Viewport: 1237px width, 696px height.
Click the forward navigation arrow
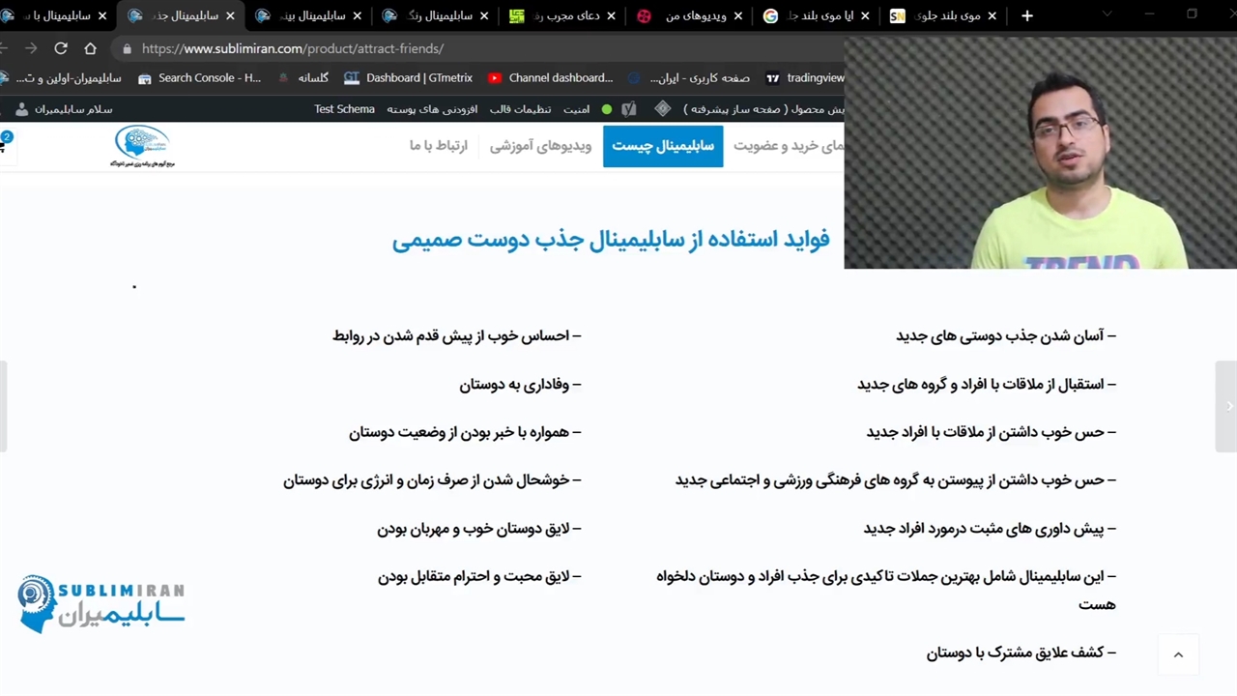(x=31, y=48)
